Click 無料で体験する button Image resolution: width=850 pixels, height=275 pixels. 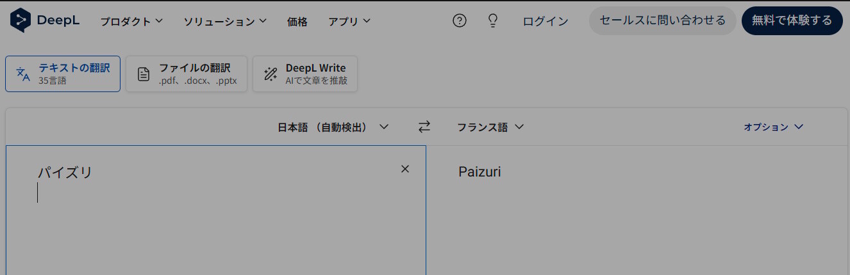792,20
